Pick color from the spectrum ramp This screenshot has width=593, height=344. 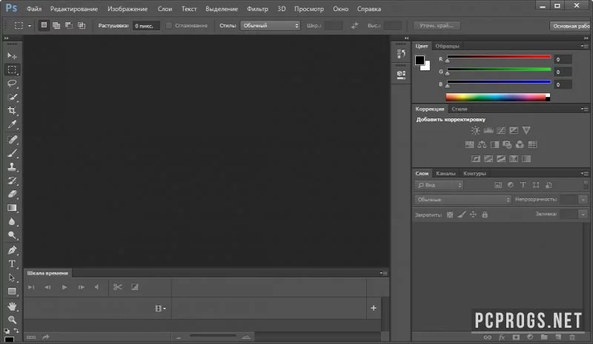click(x=497, y=97)
